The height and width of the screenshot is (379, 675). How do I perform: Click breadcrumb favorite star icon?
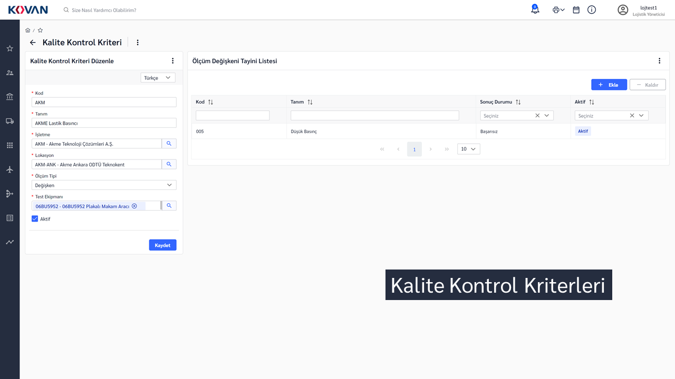40,31
